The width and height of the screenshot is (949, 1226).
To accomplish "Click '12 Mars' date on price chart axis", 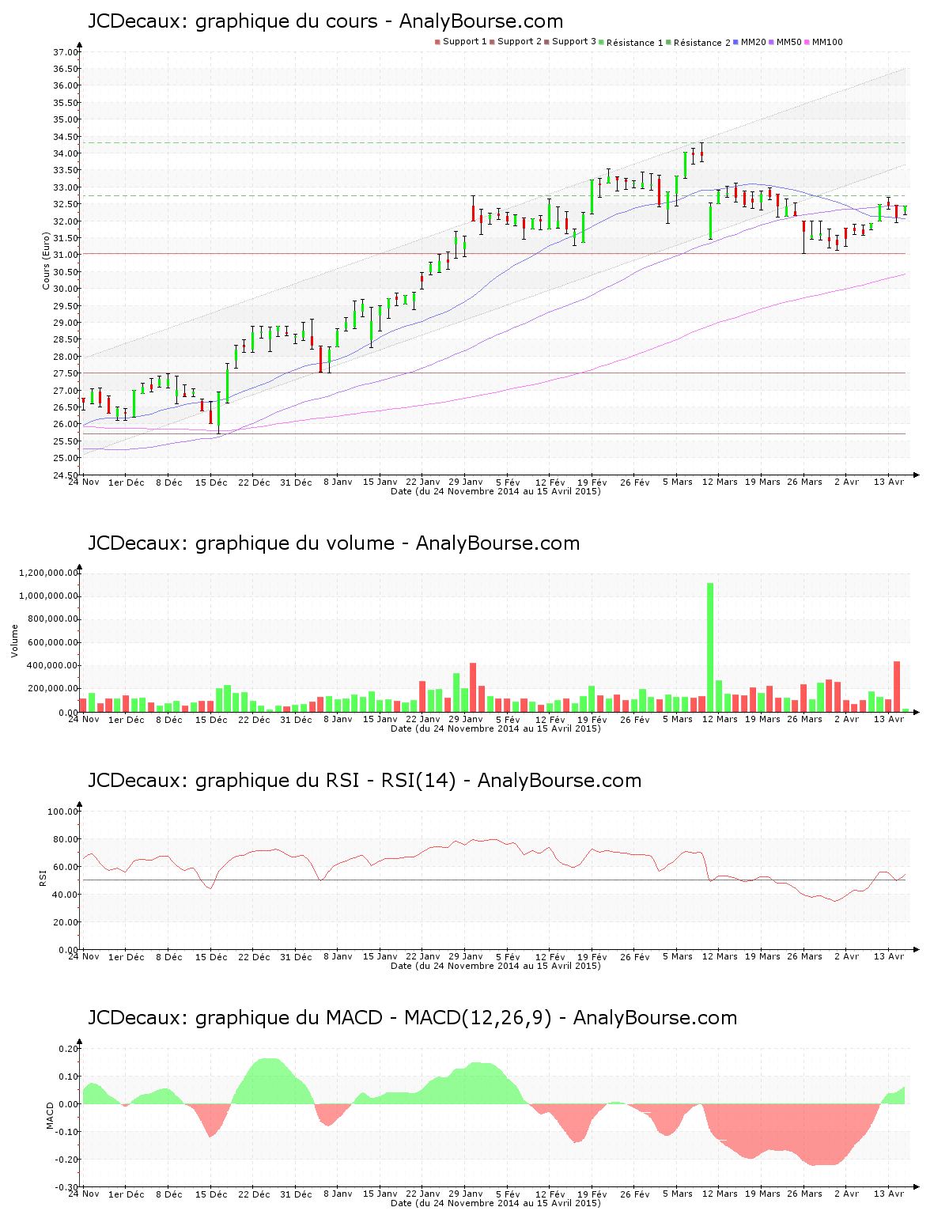I will (720, 482).
